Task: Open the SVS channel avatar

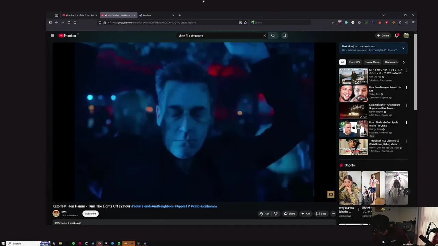Action: click(x=56, y=214)
